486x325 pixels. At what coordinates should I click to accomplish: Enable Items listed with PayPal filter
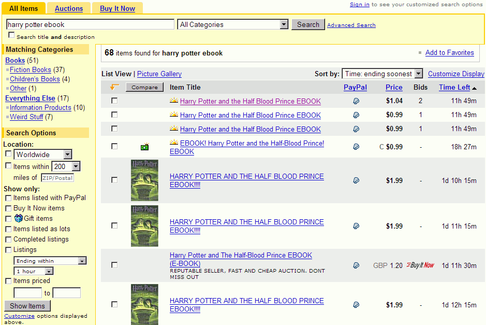(8, 198)
